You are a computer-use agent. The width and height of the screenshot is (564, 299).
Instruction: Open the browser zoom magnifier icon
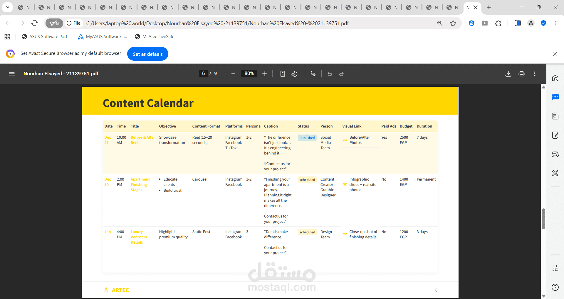point(440,23)
